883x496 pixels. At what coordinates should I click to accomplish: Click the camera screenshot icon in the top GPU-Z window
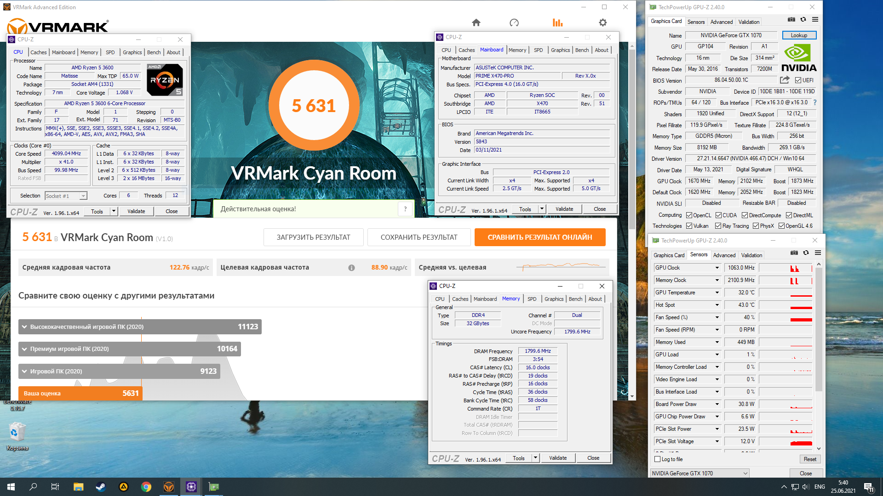[791, 20]
